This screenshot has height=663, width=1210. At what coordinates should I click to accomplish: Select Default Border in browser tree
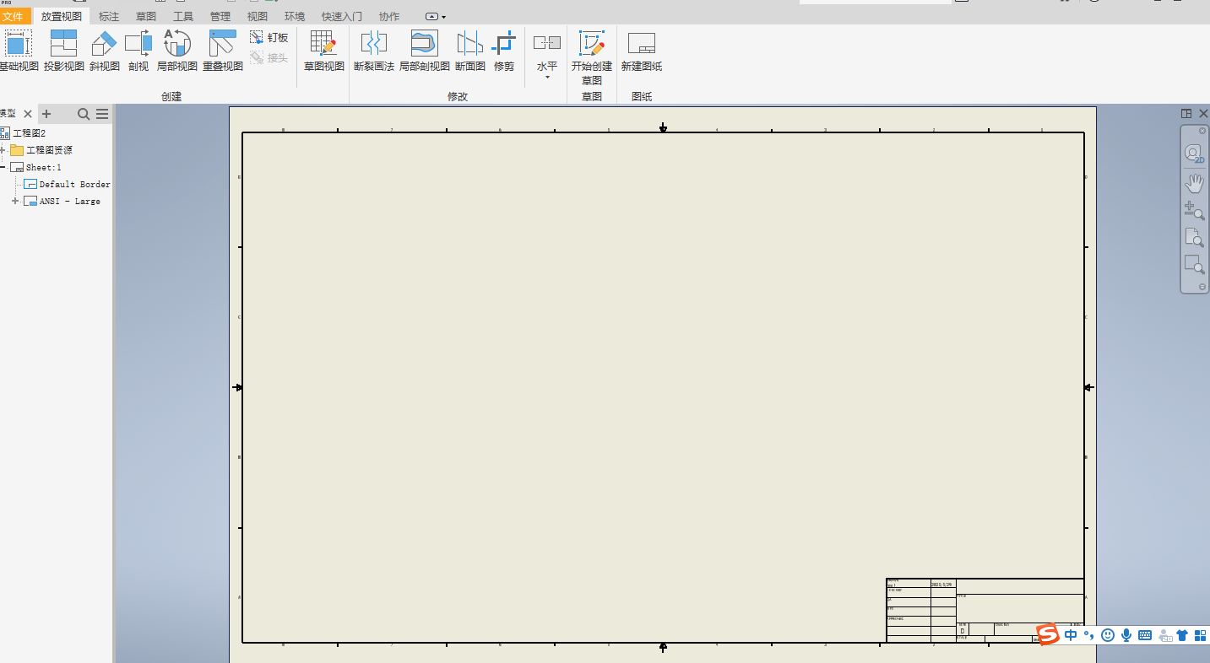click(x=75, y=184)
